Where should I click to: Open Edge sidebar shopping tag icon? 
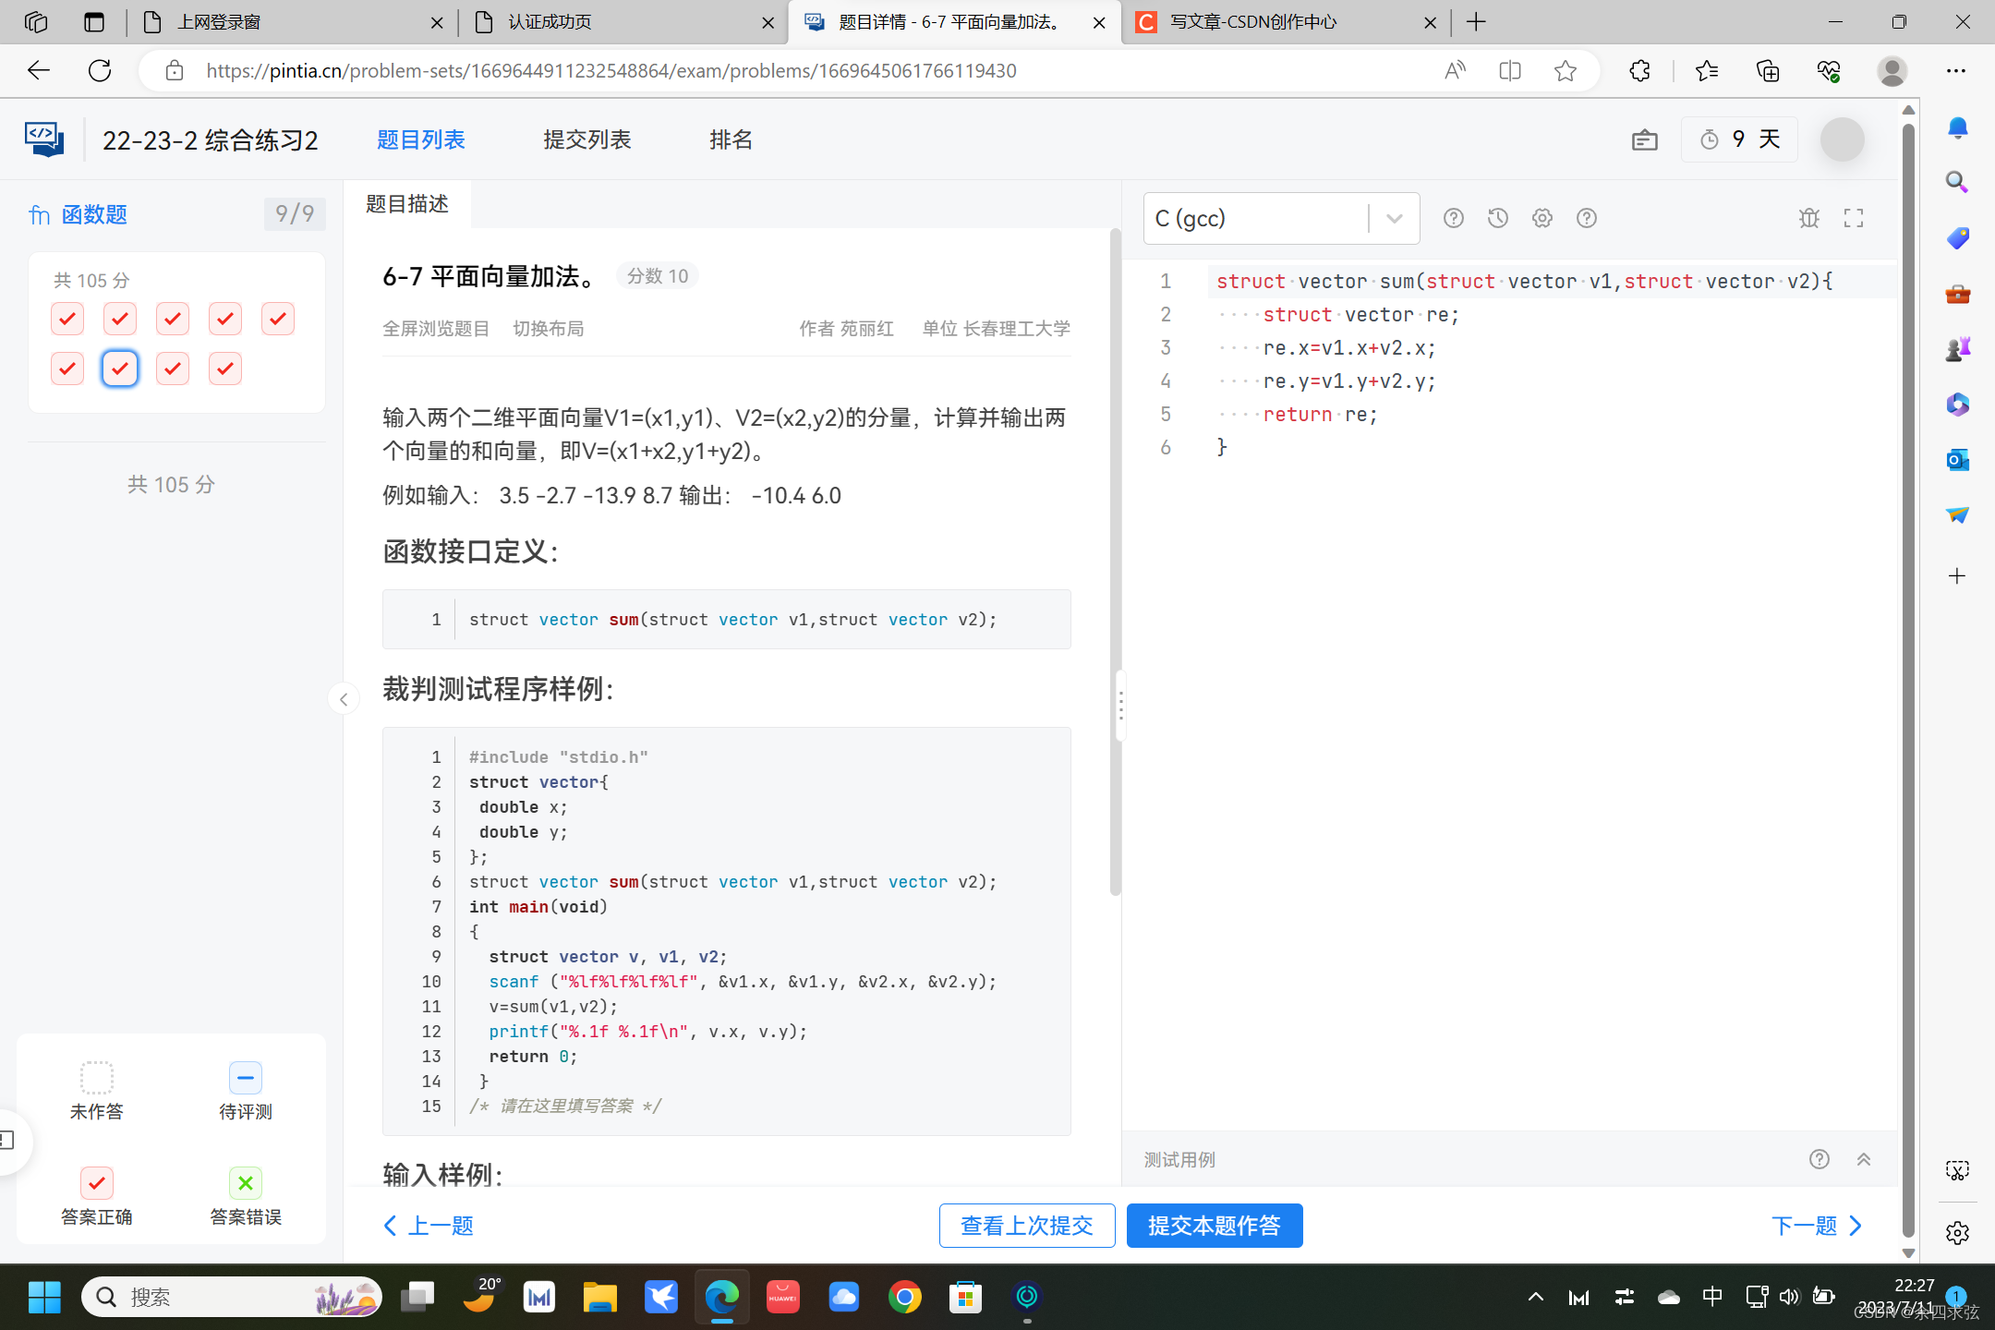[x=1957, y=238]
